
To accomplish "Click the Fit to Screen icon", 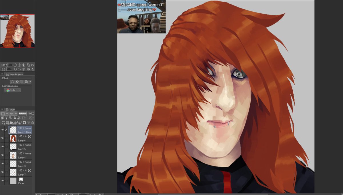I will click(x=33, y=65).
